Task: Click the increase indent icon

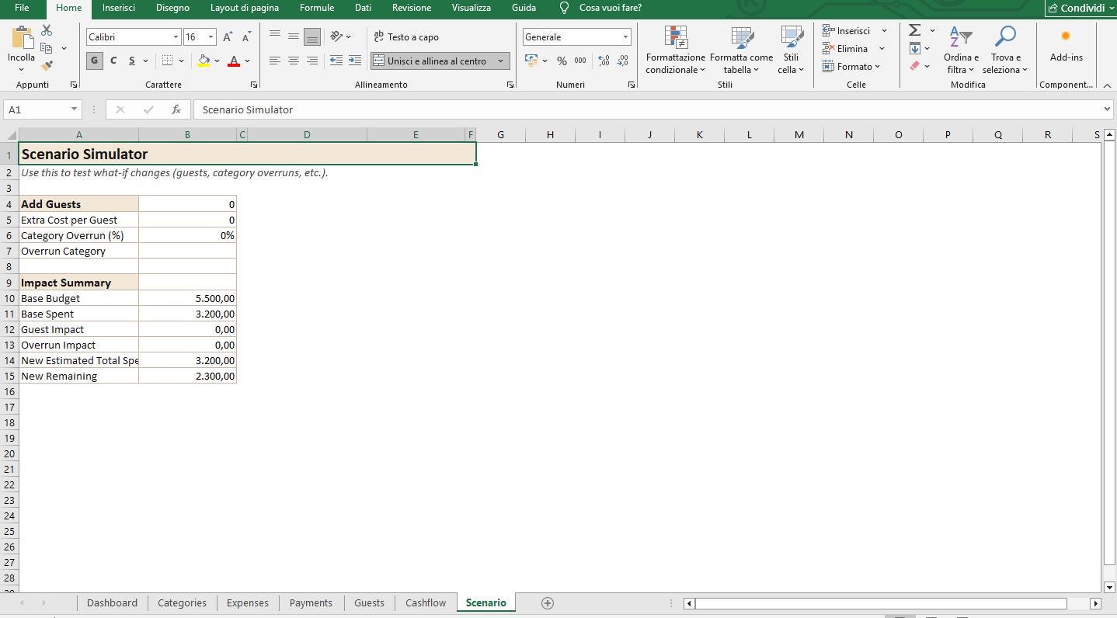Action: click(355, 61)
